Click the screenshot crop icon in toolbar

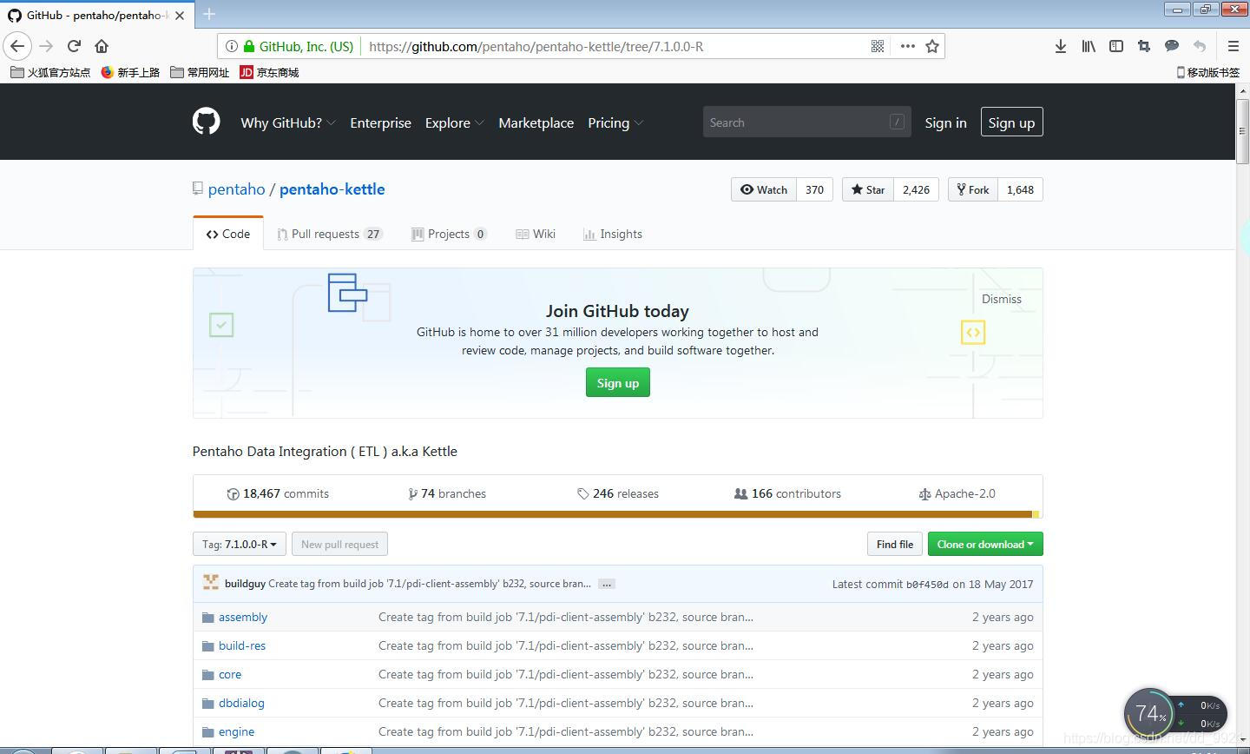(x=1144, y=46)
